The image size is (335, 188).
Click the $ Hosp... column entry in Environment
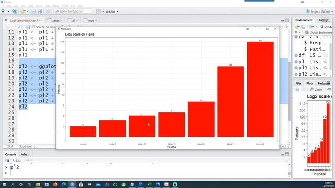[314, 43]
